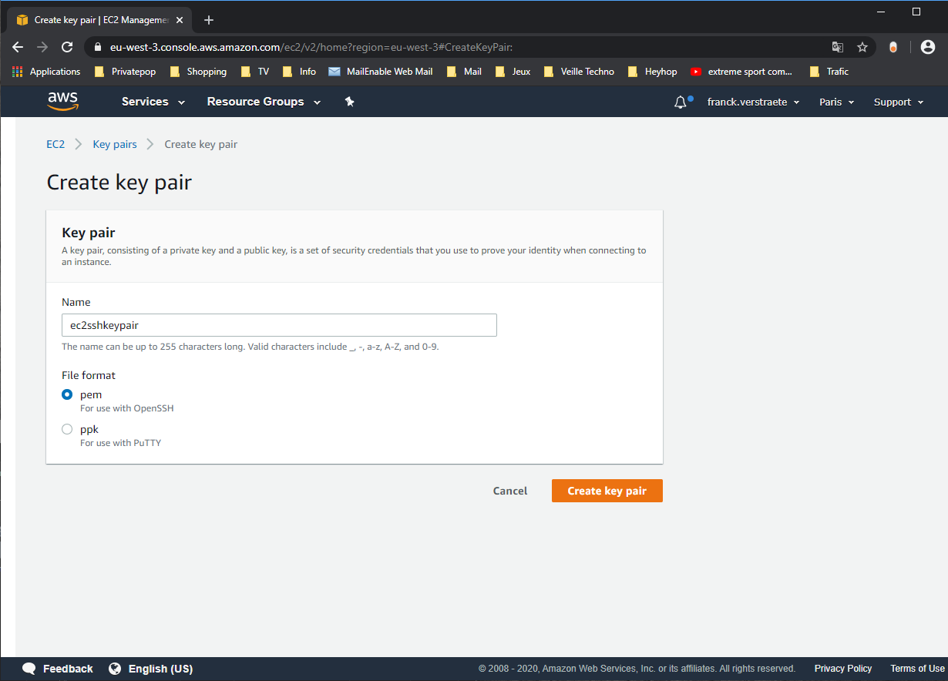Close the Create key pair browser tab
Viewport: 948px width, 681px height.
(180, 20)
